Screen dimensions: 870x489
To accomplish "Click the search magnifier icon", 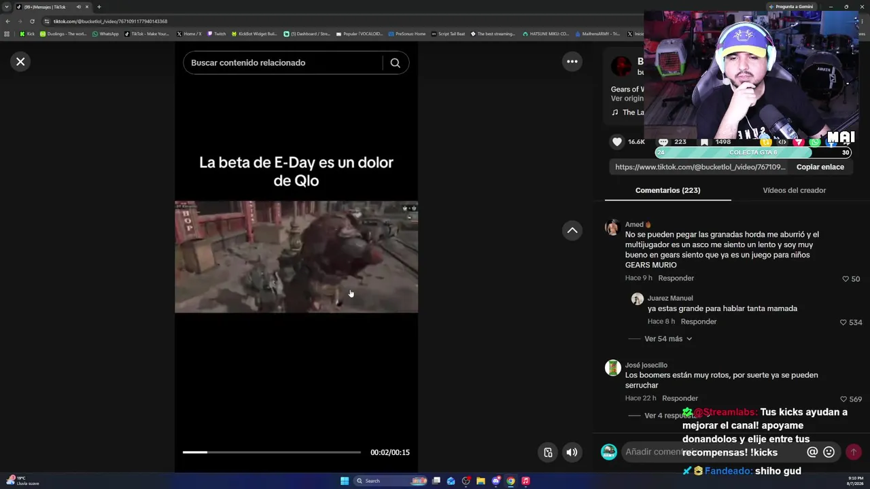I will click(x=395, y=62).
